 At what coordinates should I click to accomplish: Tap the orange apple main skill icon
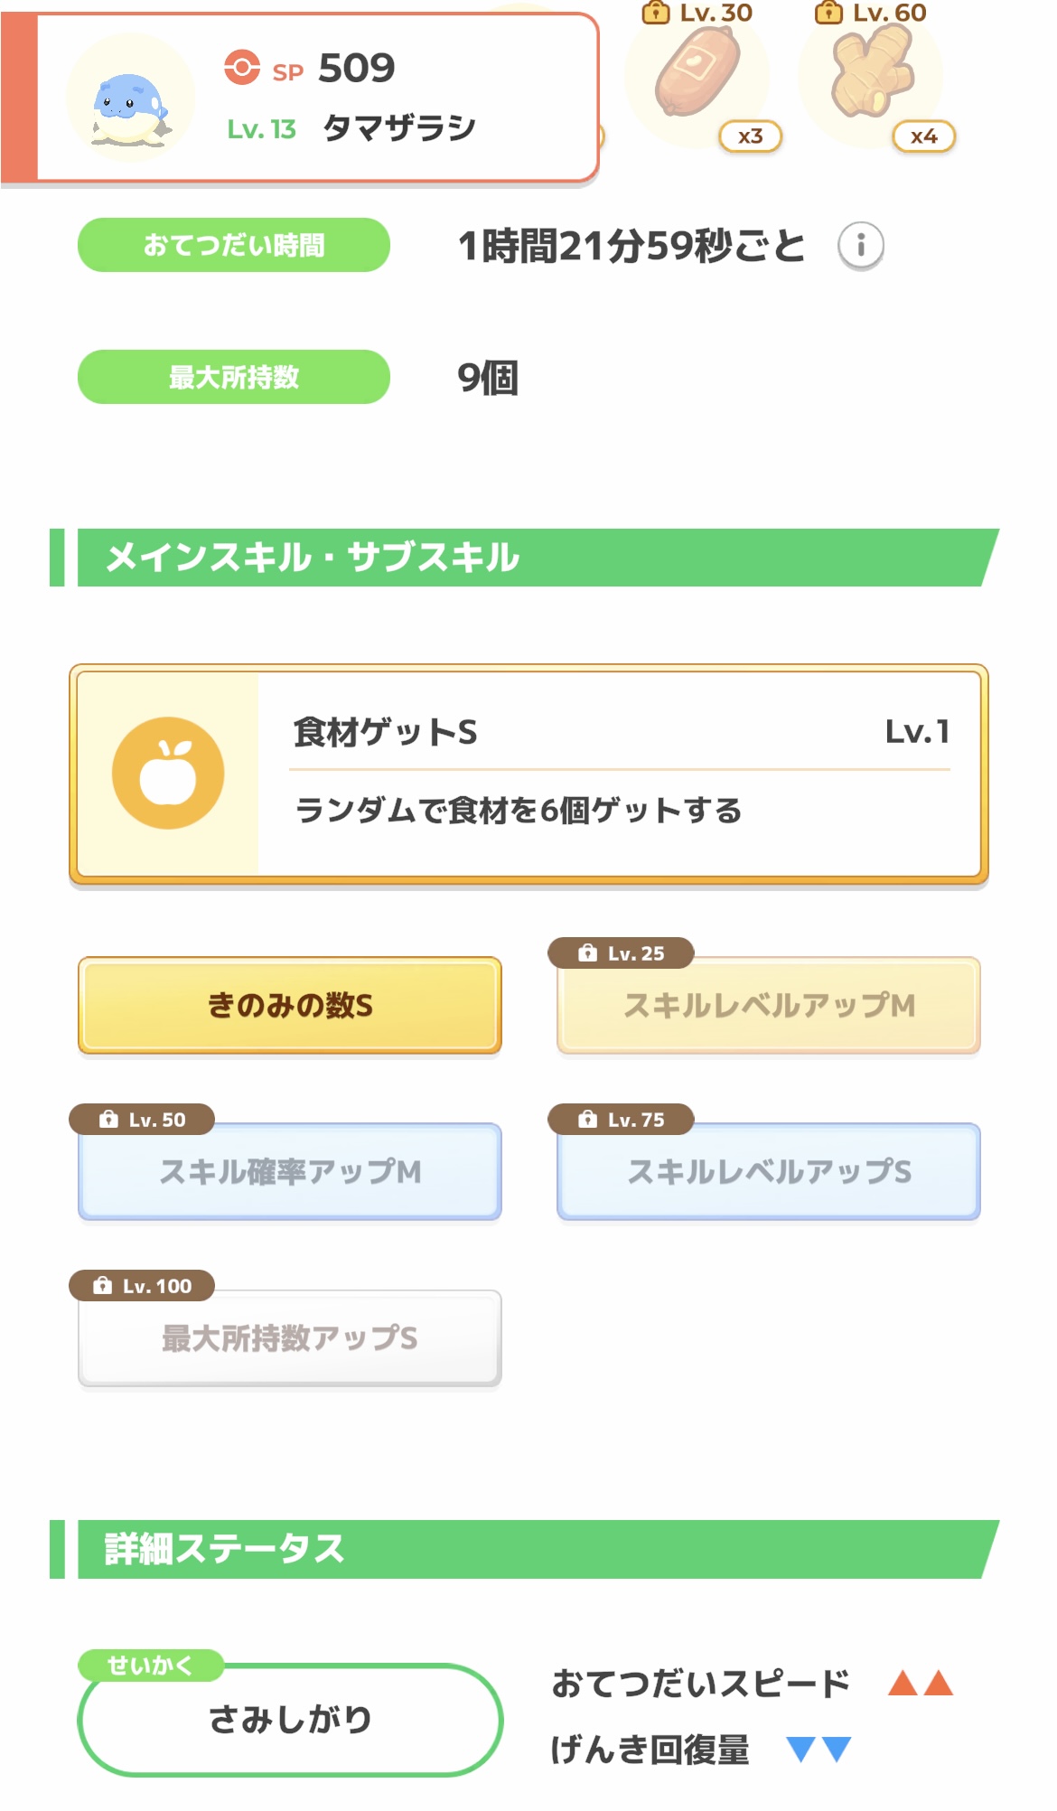click(168, 773)
